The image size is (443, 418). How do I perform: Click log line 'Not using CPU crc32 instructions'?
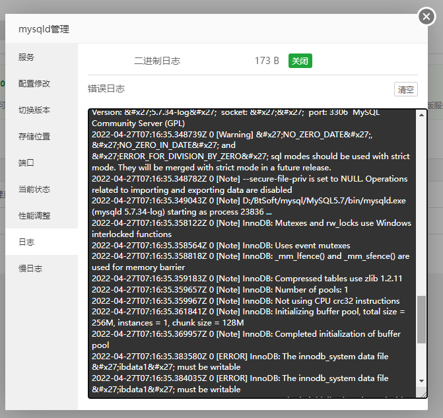246,300
